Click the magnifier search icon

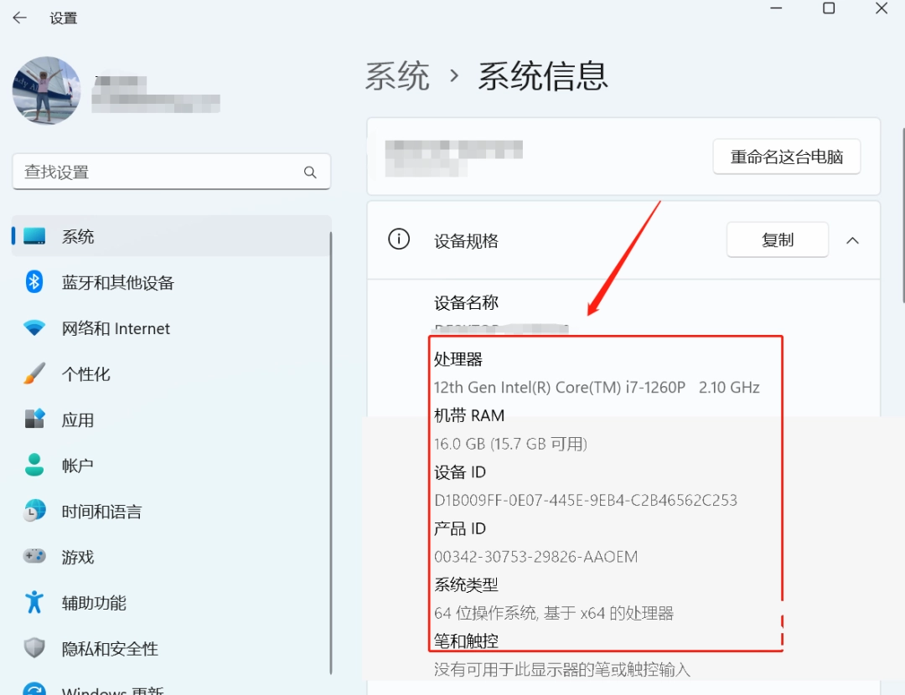pos(310,172)
